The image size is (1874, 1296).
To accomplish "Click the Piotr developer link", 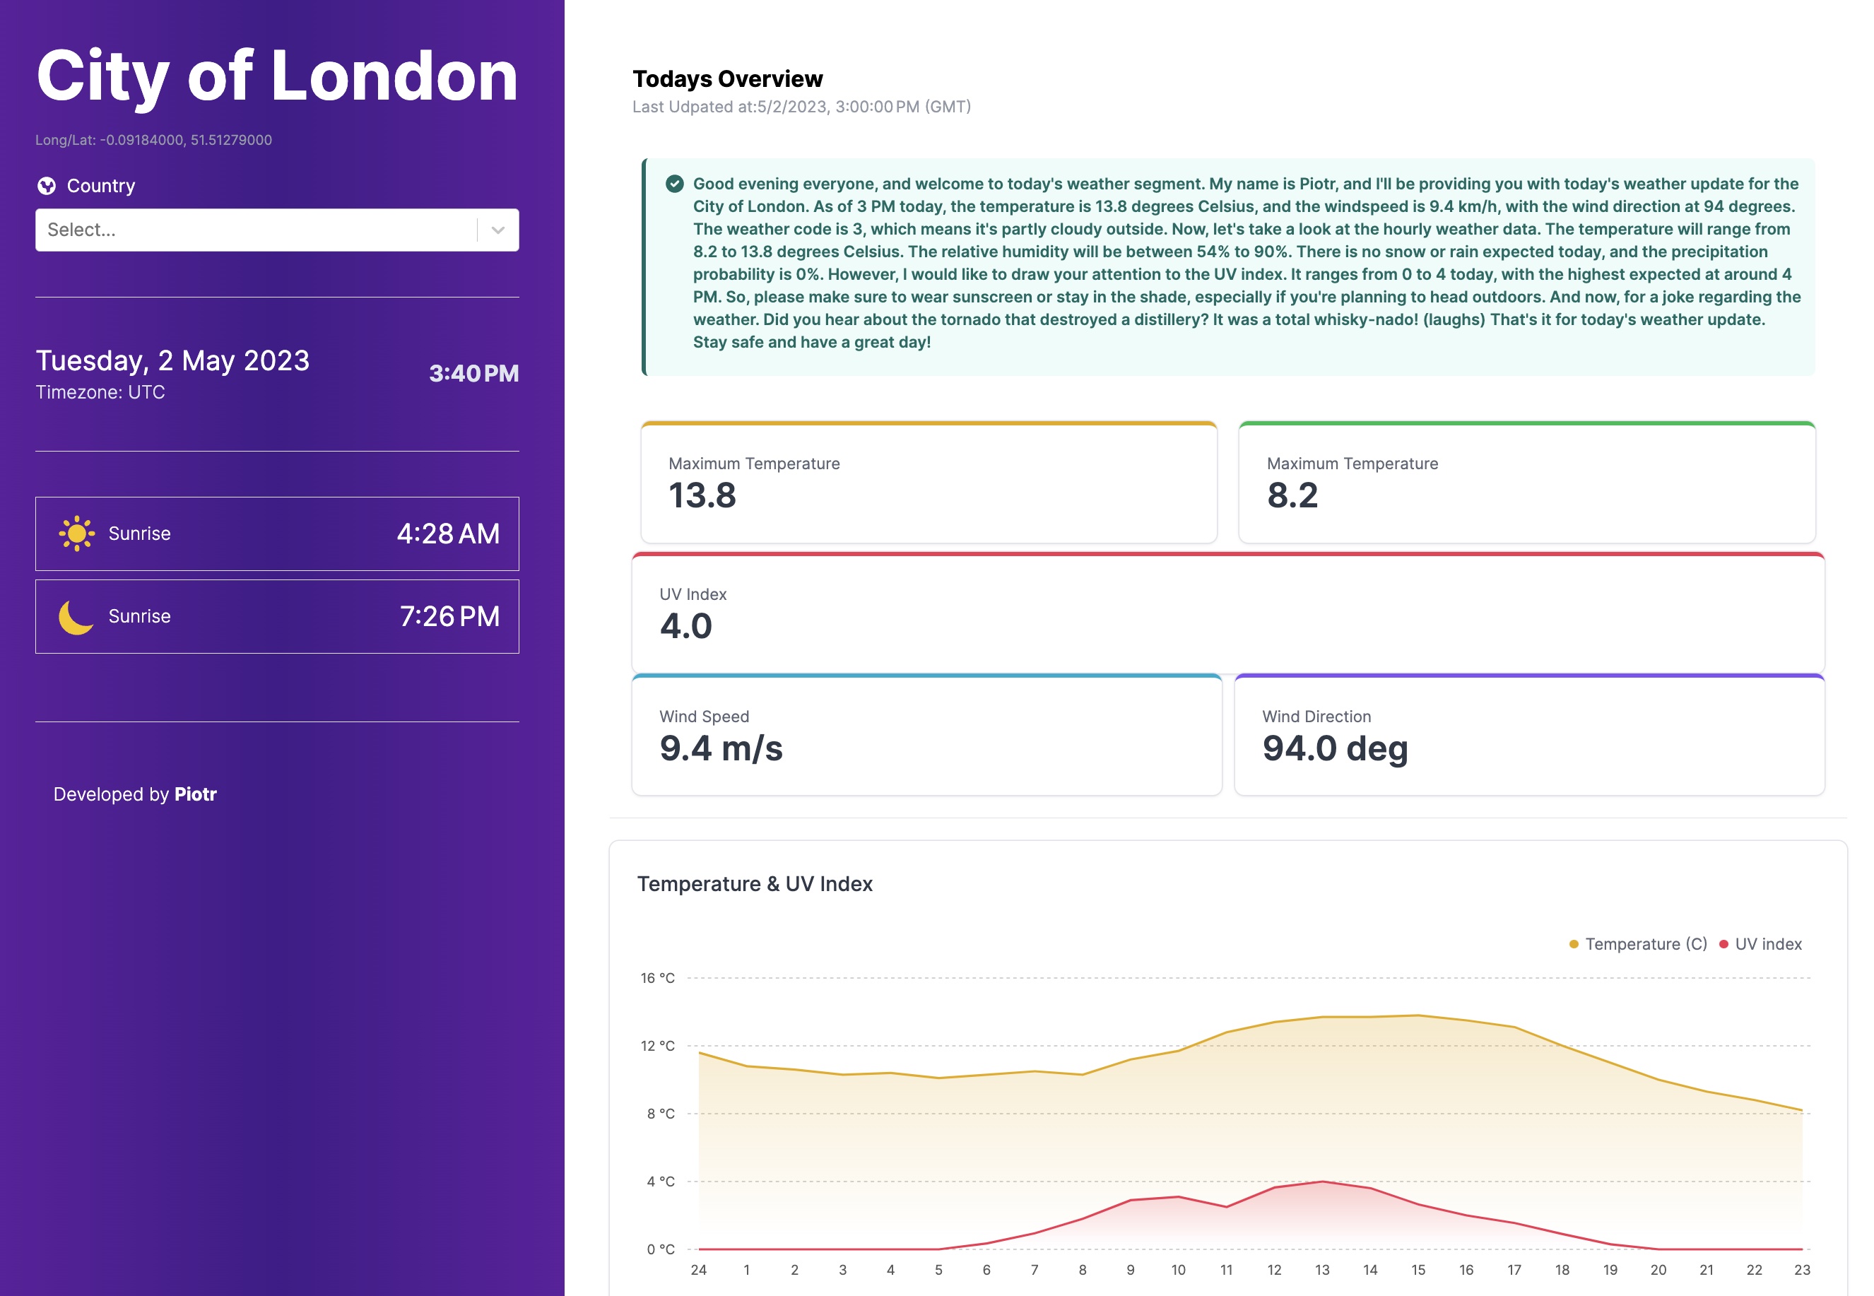I will tap(196, 794).
